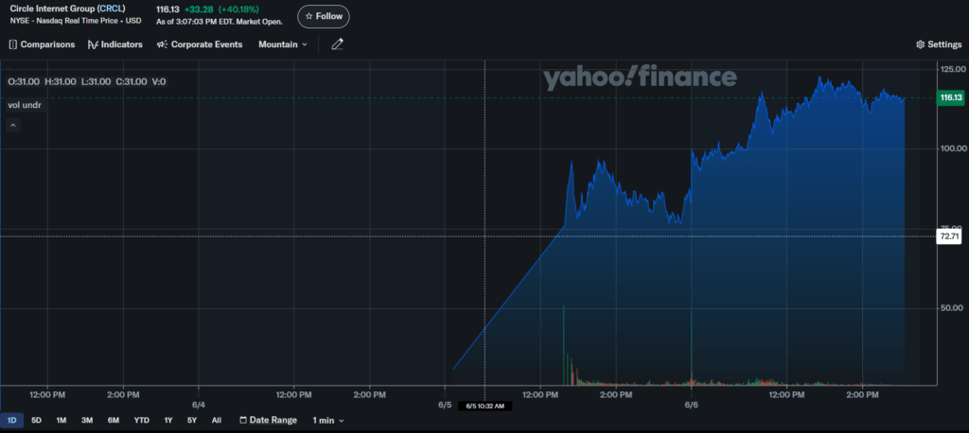Select the All range tab
This screenshot has height=433, width=969.
point(217,420)
